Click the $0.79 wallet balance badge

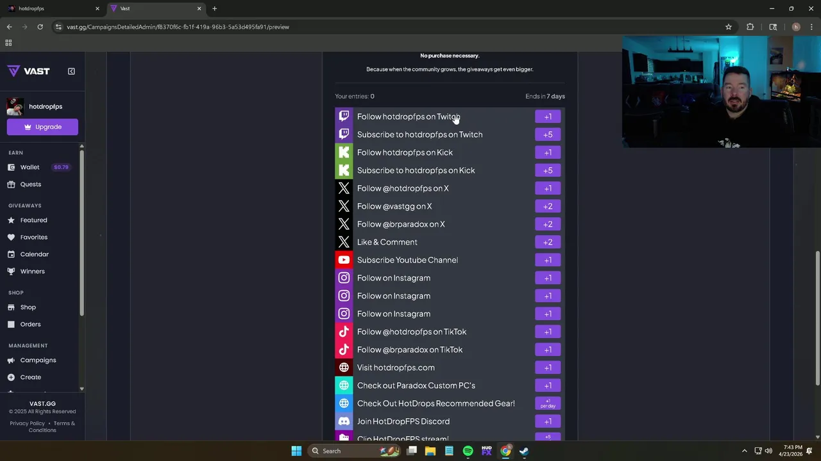coord(61,167)
